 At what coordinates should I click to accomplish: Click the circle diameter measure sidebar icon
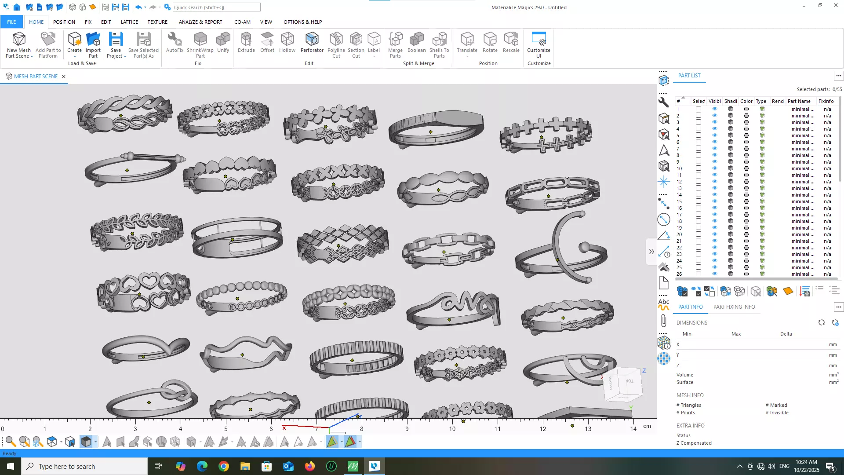coord(664,219)
